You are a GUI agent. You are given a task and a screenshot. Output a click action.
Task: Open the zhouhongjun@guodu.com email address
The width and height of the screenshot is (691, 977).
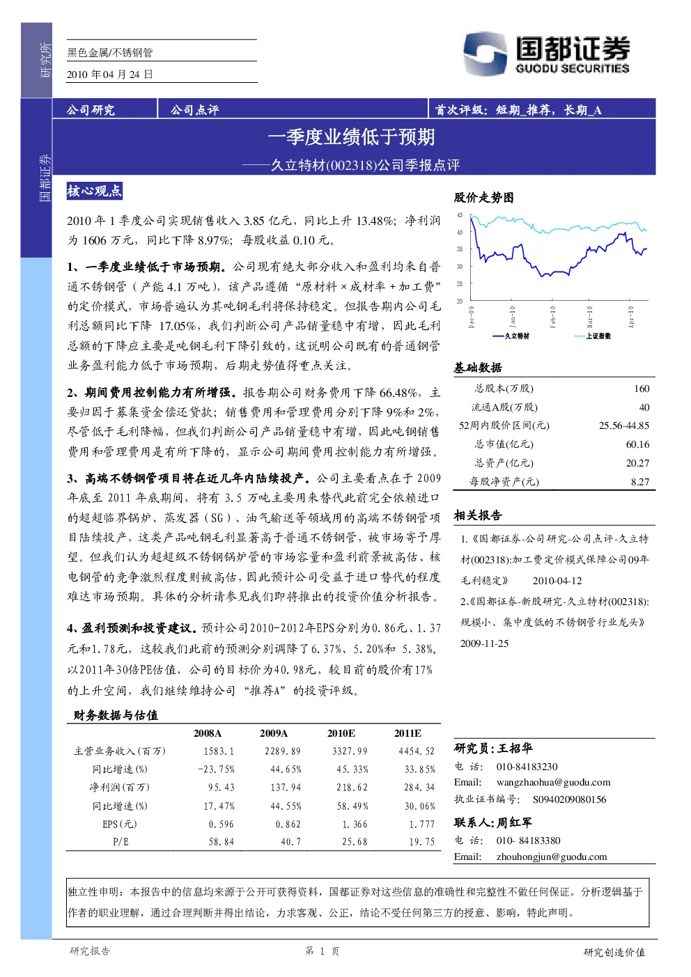552,857
